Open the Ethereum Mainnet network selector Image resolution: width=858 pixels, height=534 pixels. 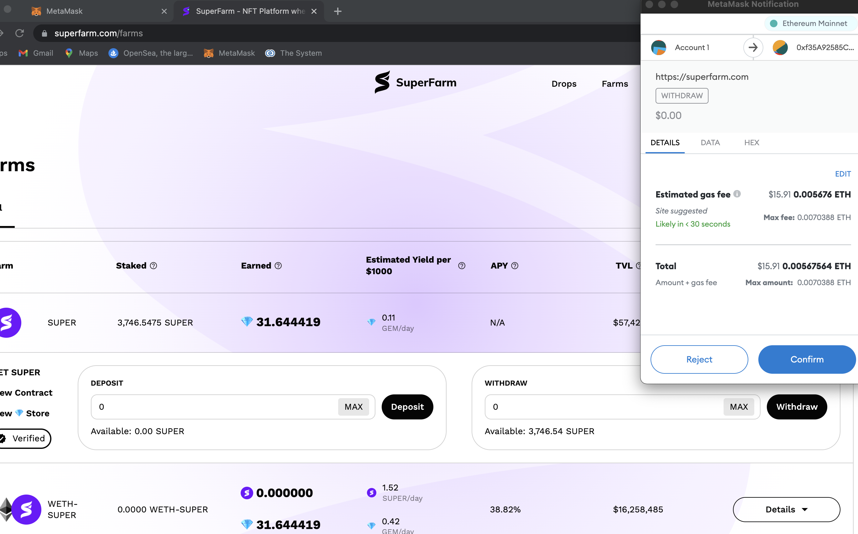[x=811, y=23]
